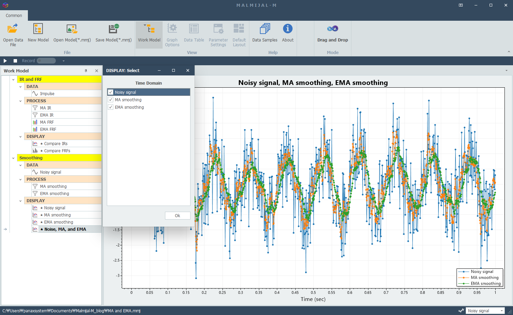This screenshot has height=315, width=513.
Task: Uncheck the EMA smoothing checkbox
Action: point(111,107)
